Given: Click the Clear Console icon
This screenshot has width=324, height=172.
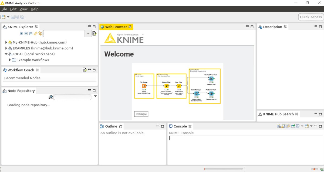Looking at the screenshot, I should click(279, 126).
